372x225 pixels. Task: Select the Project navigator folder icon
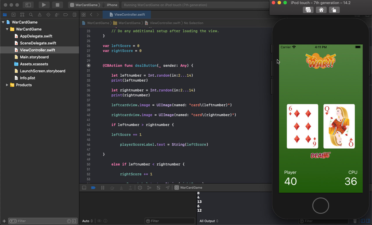(5, 15)
